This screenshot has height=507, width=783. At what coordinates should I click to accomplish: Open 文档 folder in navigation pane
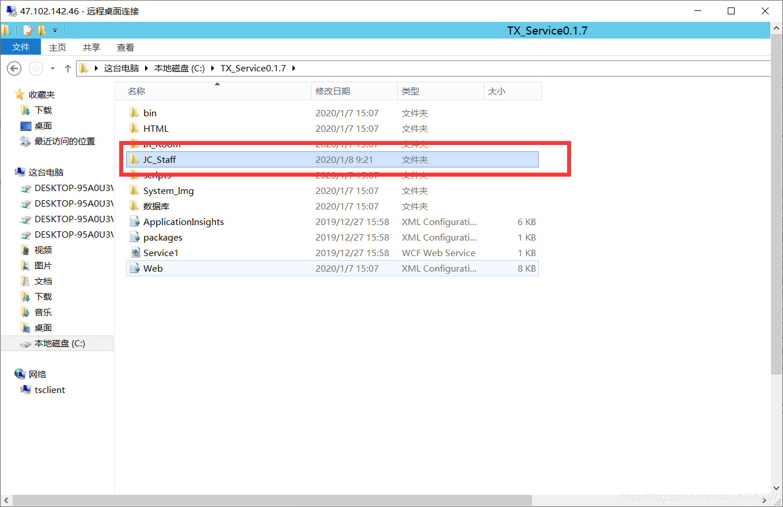[x=43, y=281]
